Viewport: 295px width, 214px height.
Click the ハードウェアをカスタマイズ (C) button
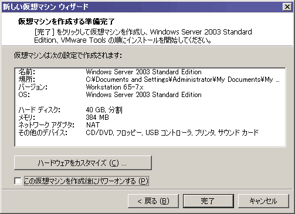pos(83,163)
